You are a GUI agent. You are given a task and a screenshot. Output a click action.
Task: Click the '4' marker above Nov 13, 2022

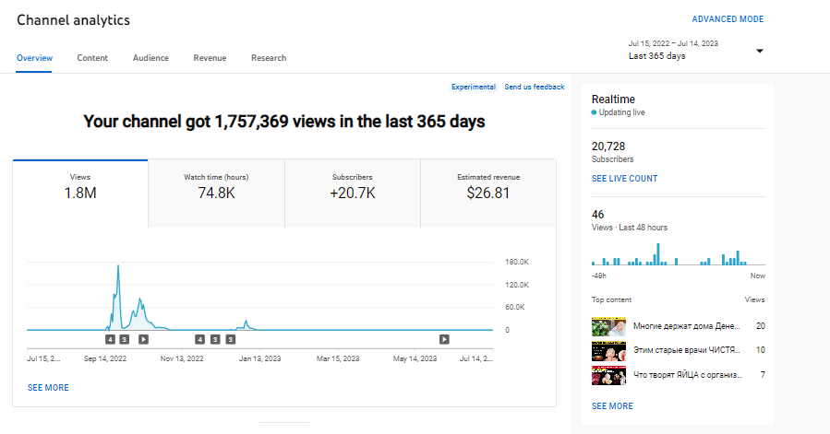(200, 339)
